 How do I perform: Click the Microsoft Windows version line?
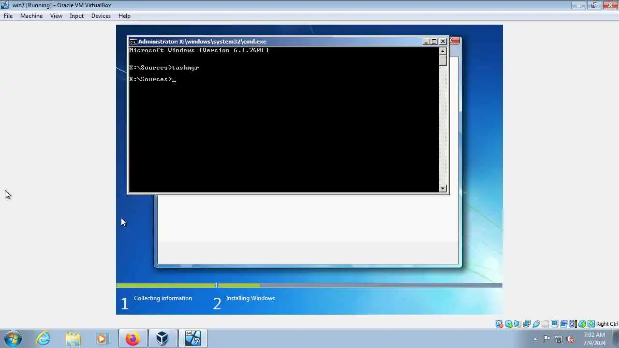coord(199,50)
